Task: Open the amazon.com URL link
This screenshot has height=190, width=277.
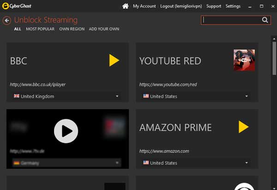Action: click(164, 151)
